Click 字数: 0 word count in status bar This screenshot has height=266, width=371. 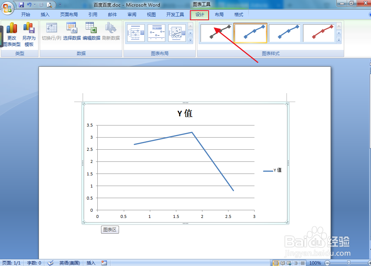click(34, 263)
